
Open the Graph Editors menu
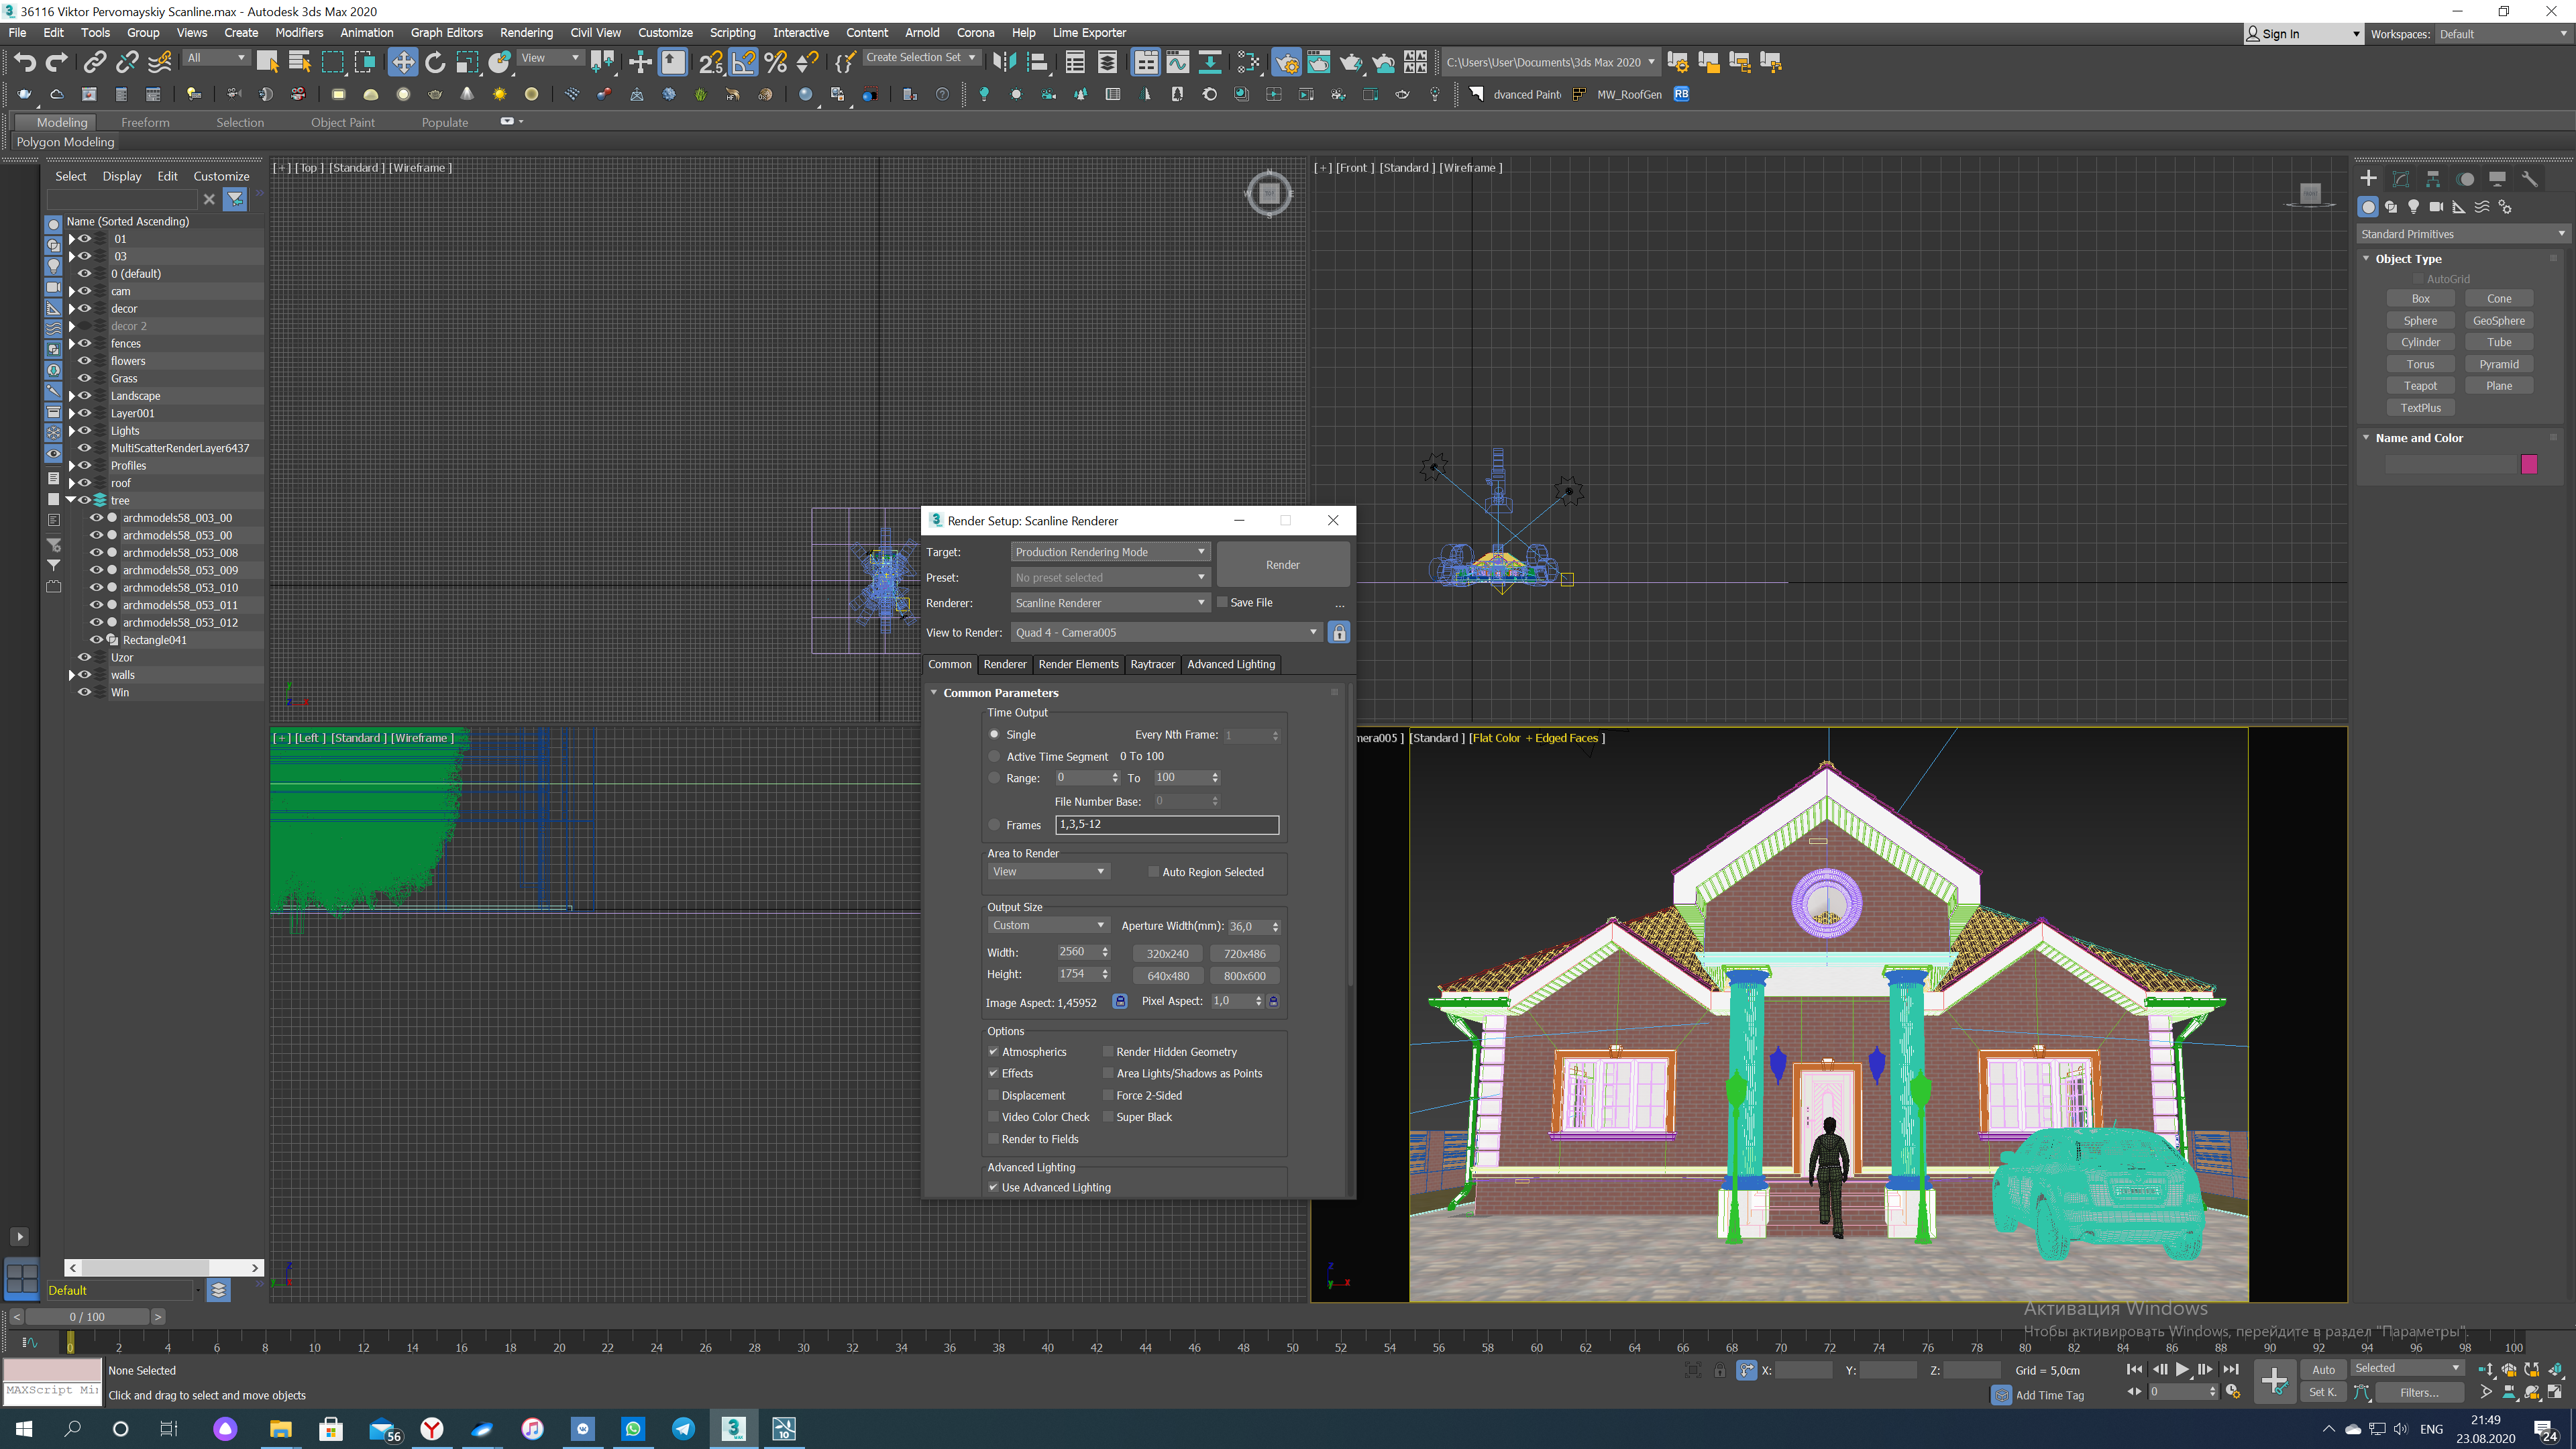point(446,32)
